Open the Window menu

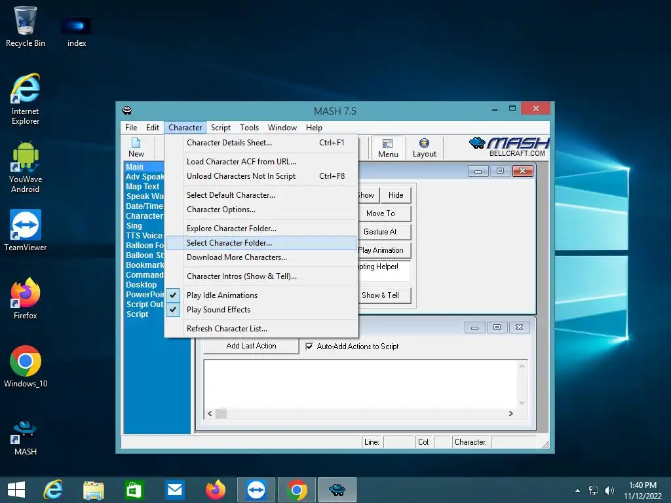[x=282, y=128]
